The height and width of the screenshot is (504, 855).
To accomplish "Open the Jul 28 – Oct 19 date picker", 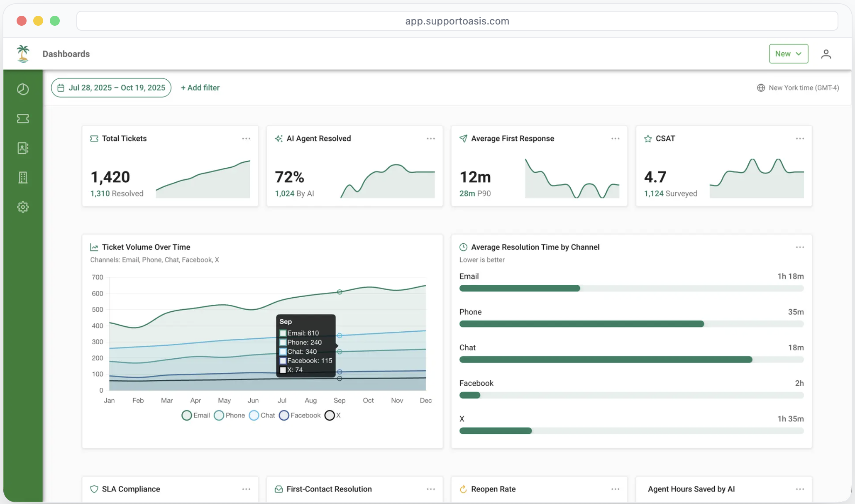I will point(111,88).
